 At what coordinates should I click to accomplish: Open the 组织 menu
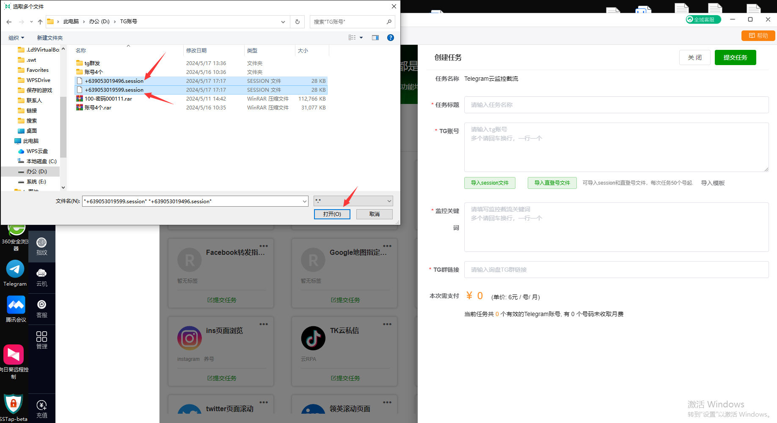pyautogui.click(x=16, y=37)
